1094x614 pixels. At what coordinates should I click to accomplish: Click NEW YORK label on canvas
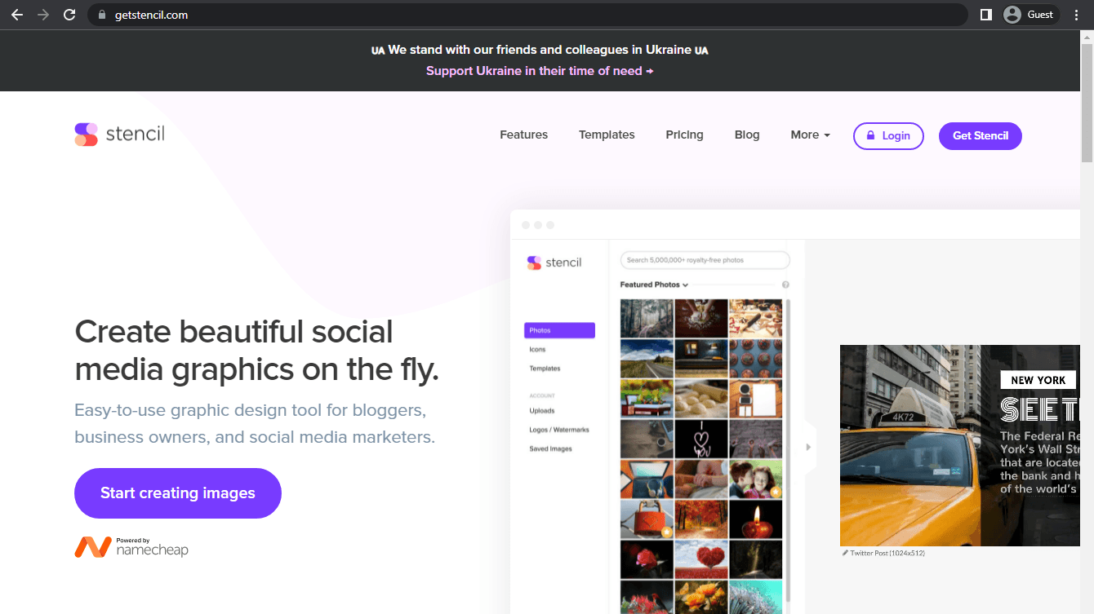coord(1038,380)
